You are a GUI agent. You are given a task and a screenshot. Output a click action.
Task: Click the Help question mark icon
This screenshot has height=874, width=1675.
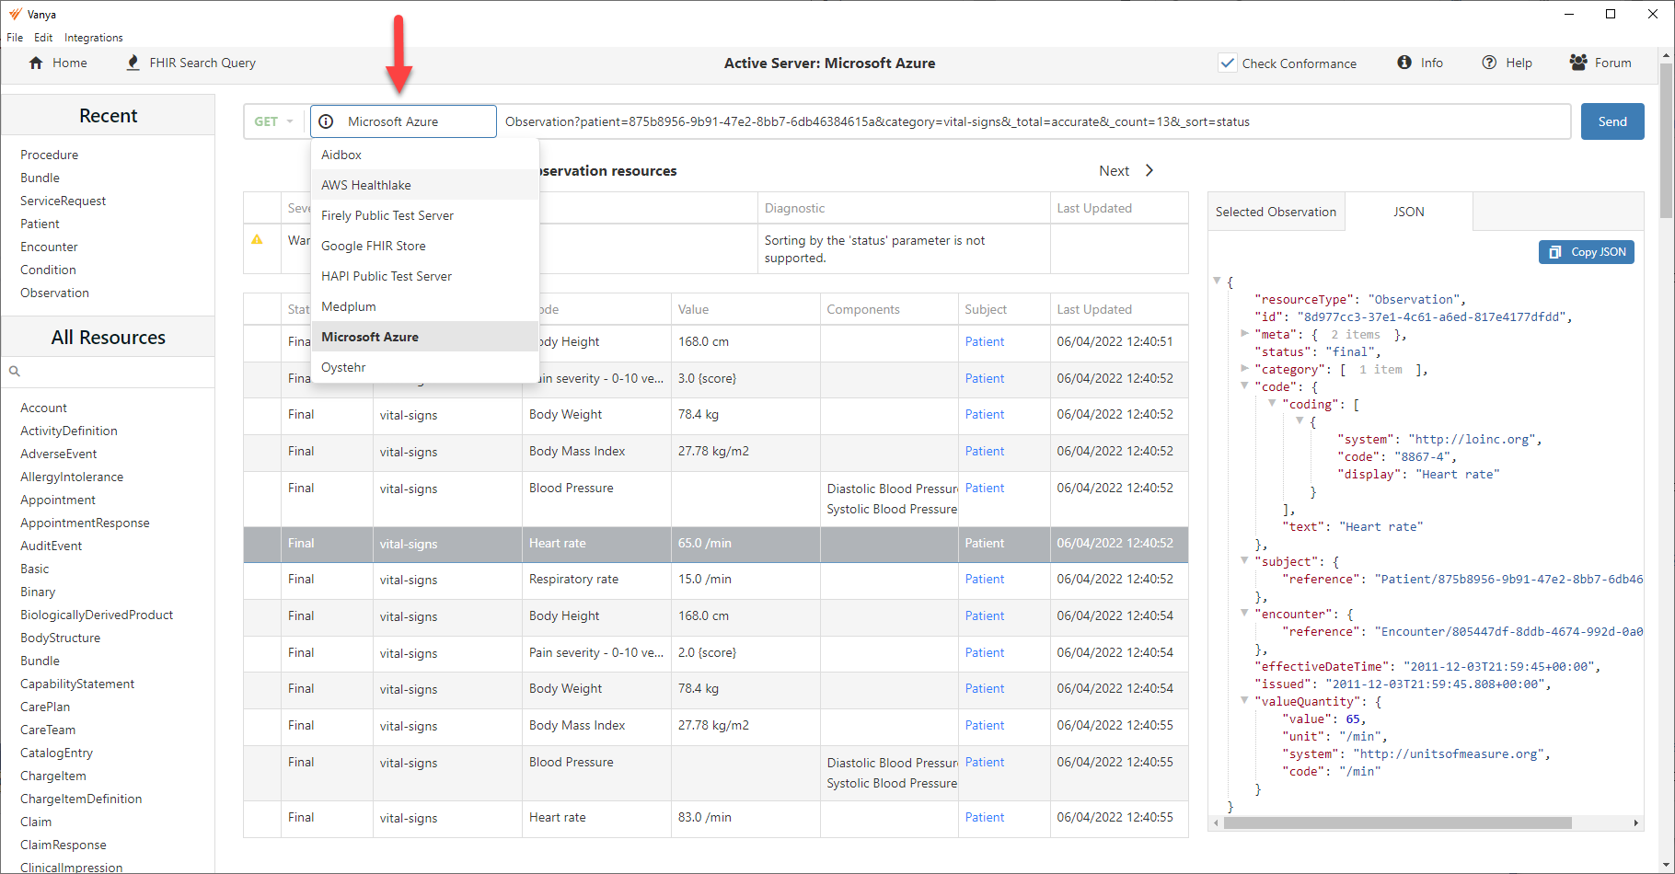1489,63
